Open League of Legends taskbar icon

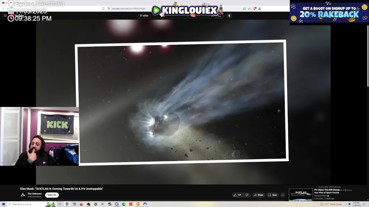tap(95, 204)
